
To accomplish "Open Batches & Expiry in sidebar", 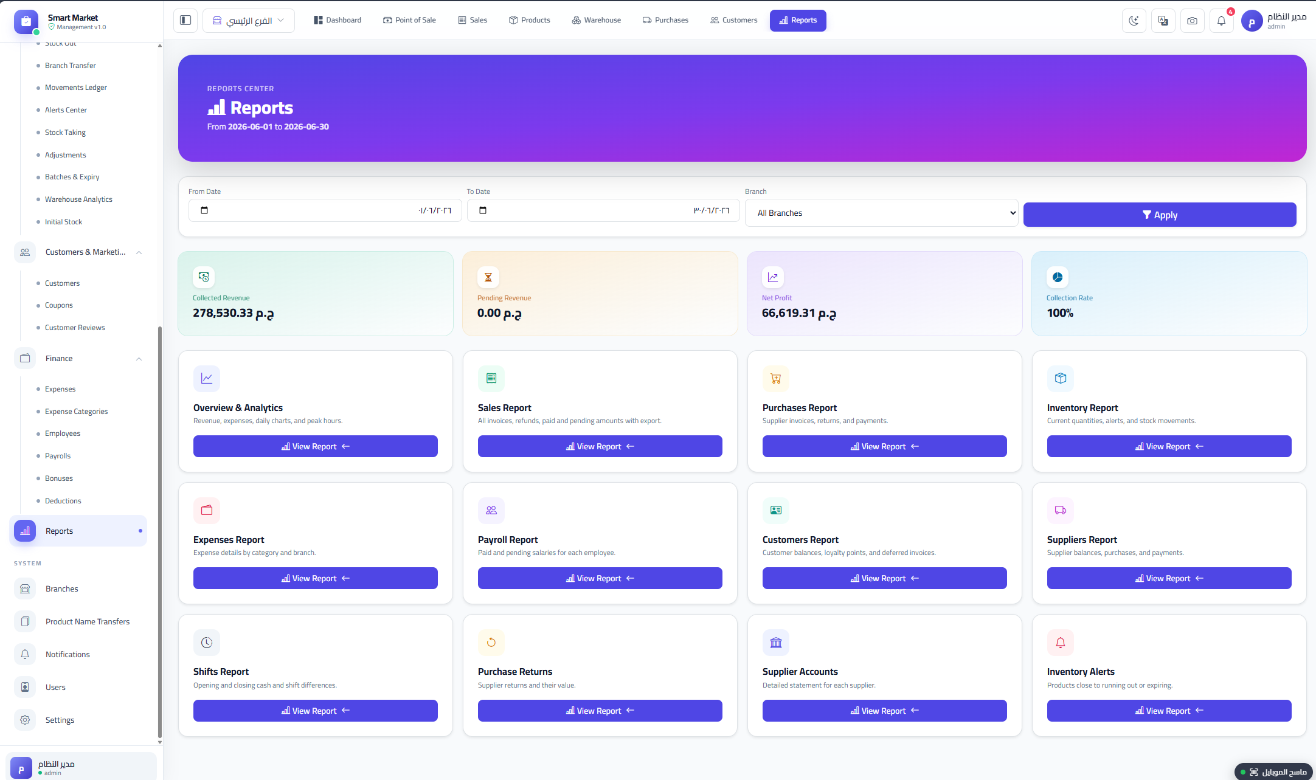I will pyautogui.click(x=72, y=177).
